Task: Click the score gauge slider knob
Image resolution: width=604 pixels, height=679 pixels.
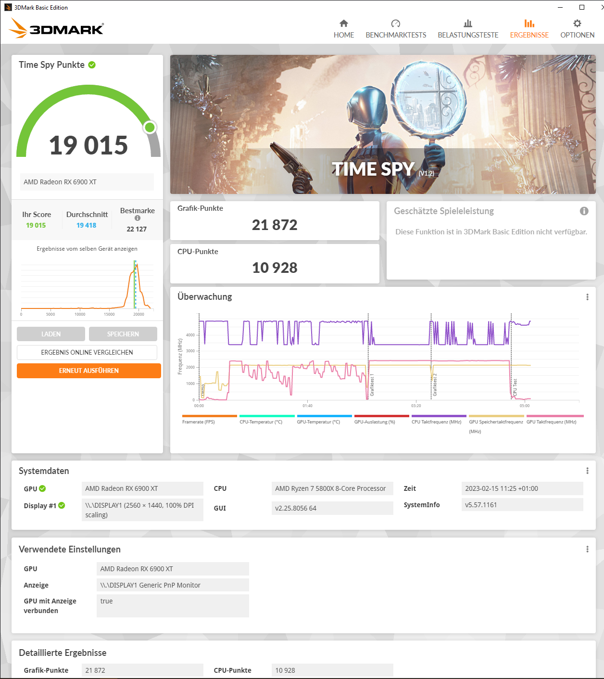Action: [150, 127]
